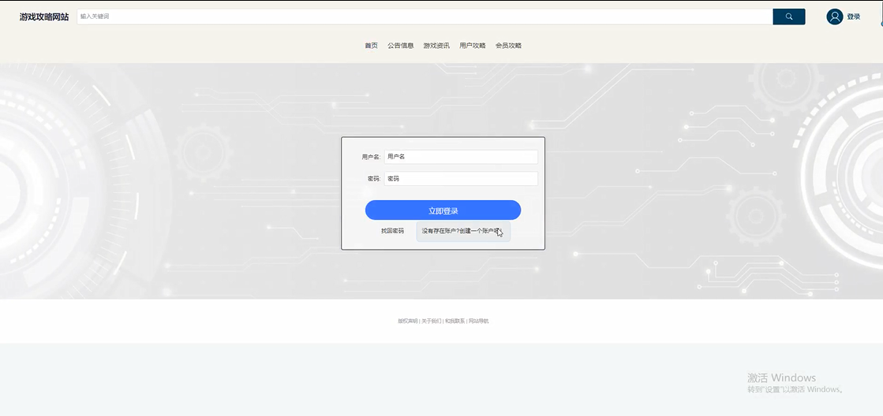883x416 pixels.
Task: Click the user avatar icon
Action: tap(834, 17)
